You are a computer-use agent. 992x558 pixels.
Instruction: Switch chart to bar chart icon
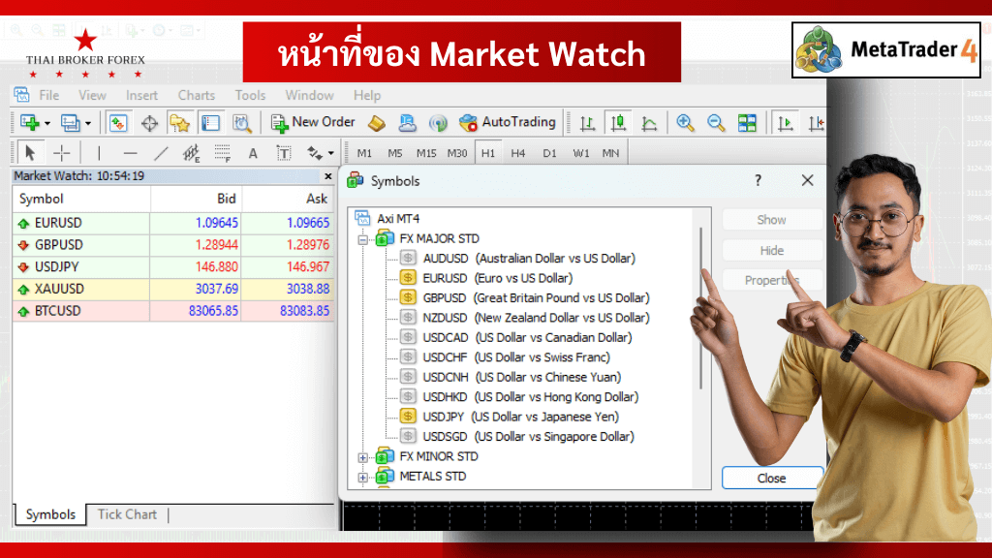(588, 123)
